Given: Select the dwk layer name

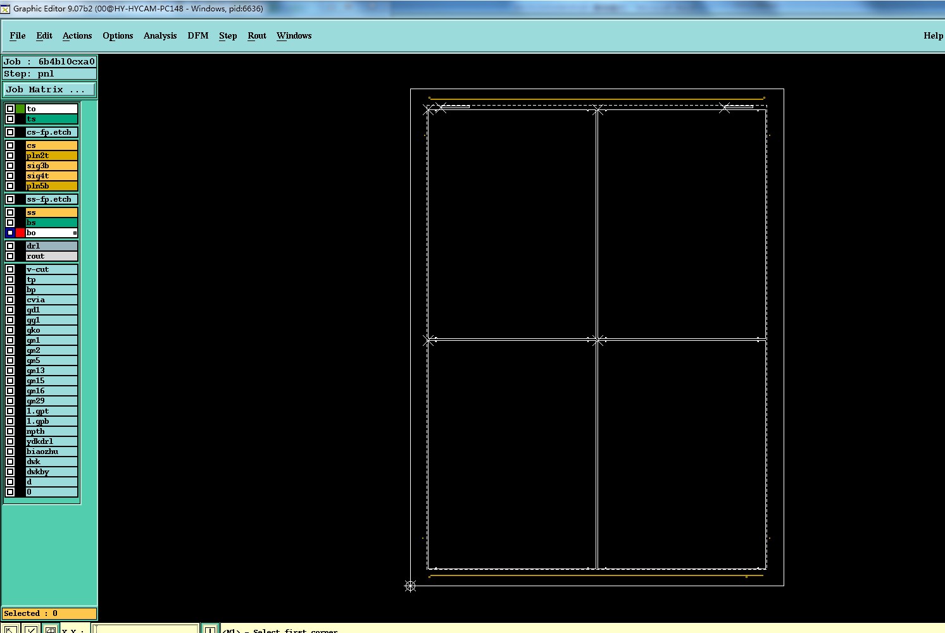Looking at the screenshot, I should tap(51, 462).
